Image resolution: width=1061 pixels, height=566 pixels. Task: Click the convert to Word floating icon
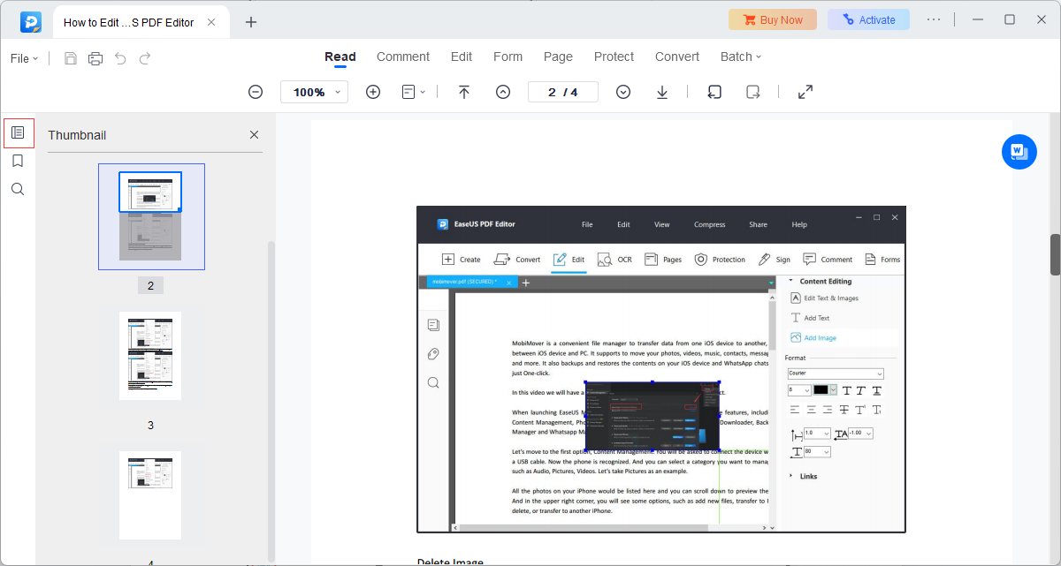tap(1019, 151)
